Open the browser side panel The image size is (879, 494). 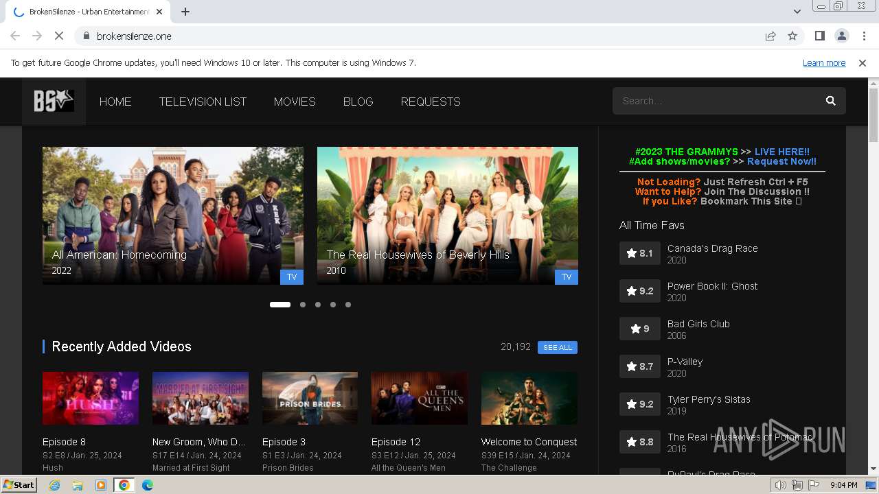click(819, 36)
